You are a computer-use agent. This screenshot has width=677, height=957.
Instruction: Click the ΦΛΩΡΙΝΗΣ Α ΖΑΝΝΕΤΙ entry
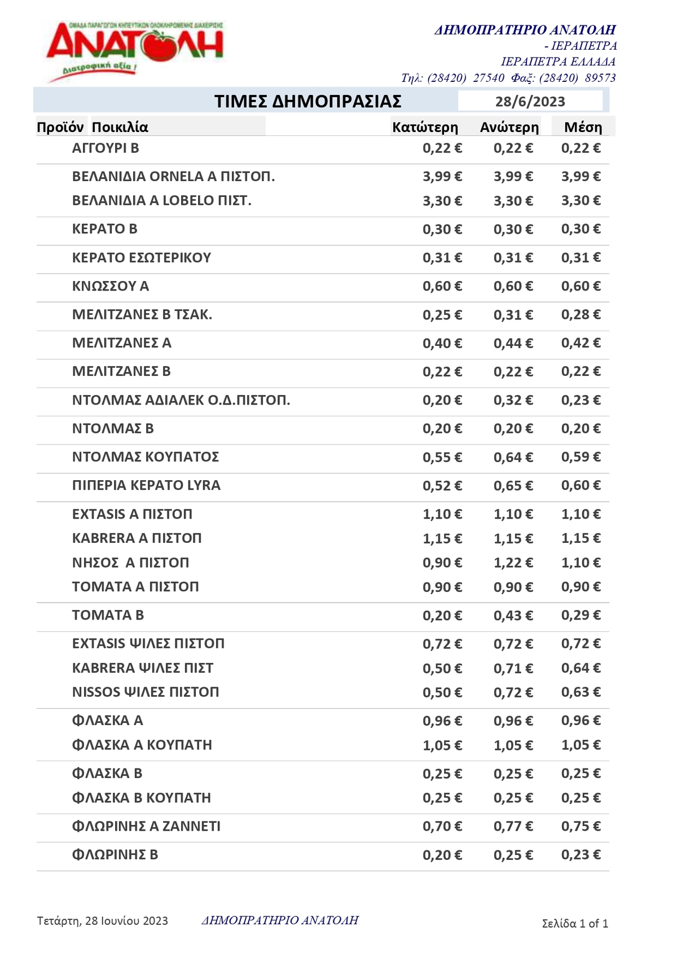146,827
